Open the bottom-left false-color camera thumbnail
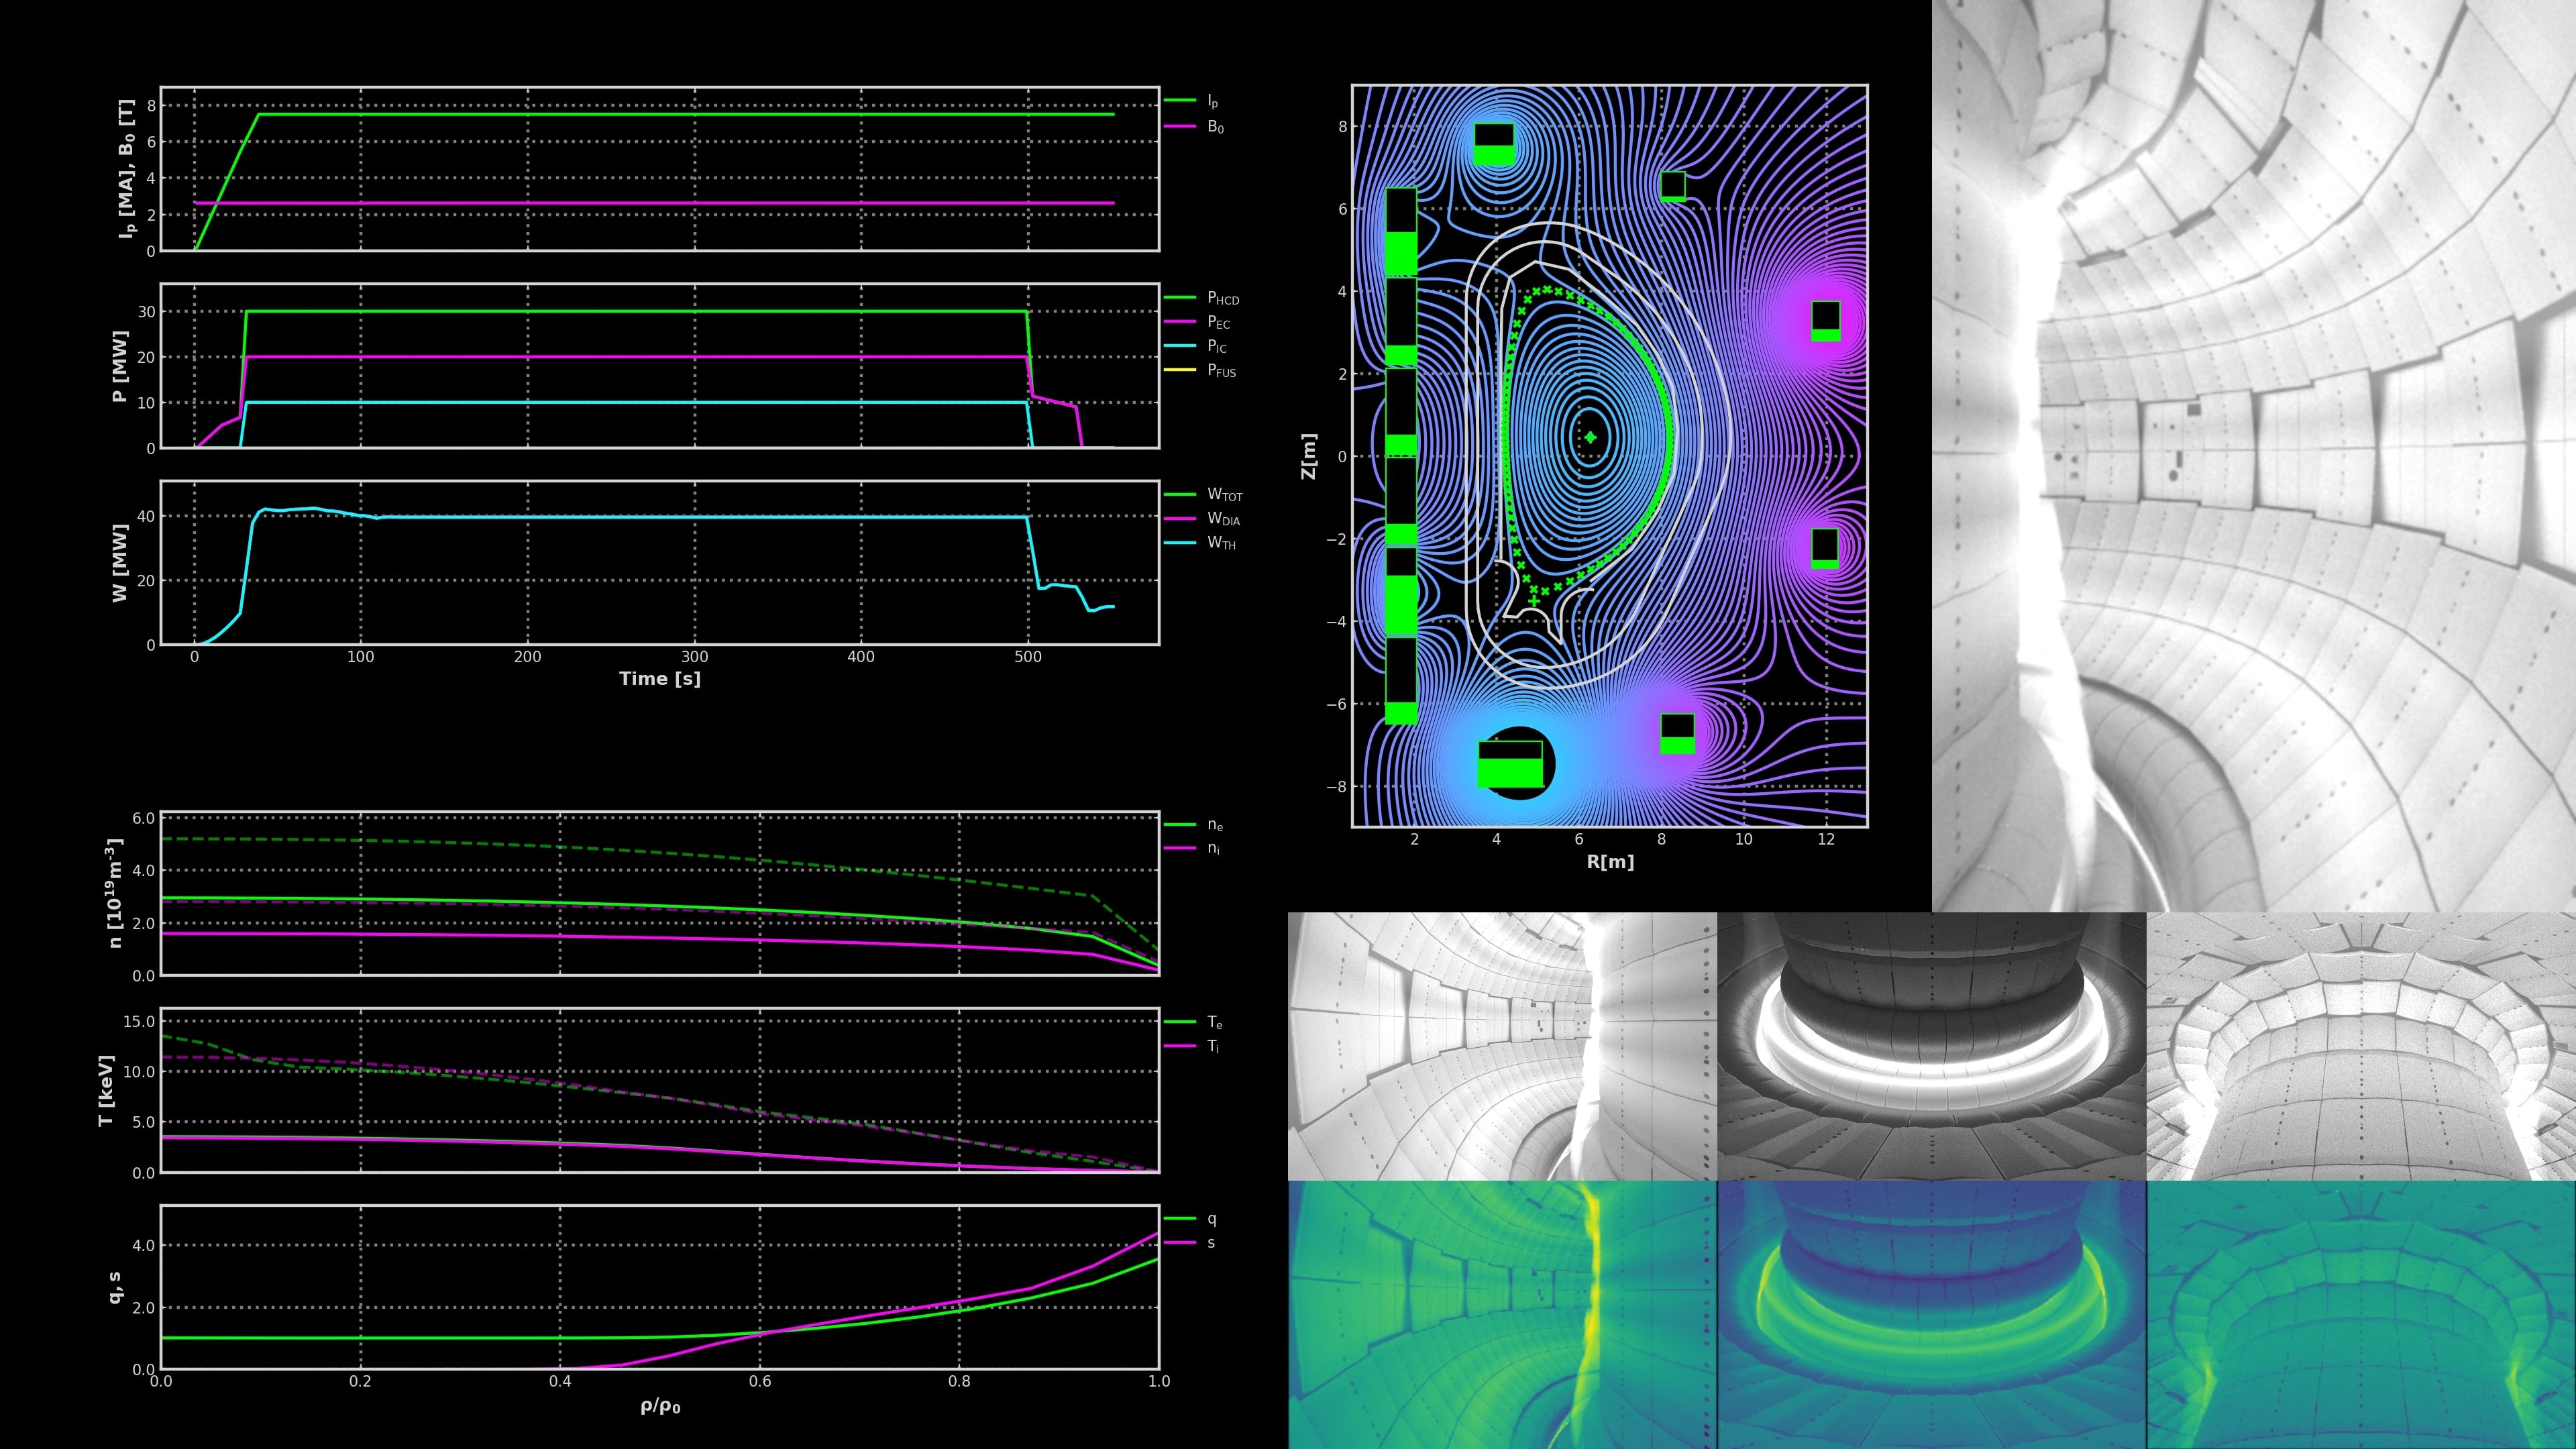 tap(1502, 1314)
